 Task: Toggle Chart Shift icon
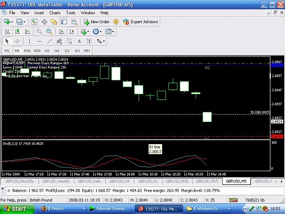click(x=72, y=31)
